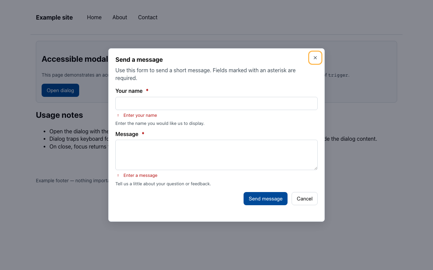This screenshot has width=433, height=270.
Task: Click the error icon beside Enter your name
Action: coord(118,115)
